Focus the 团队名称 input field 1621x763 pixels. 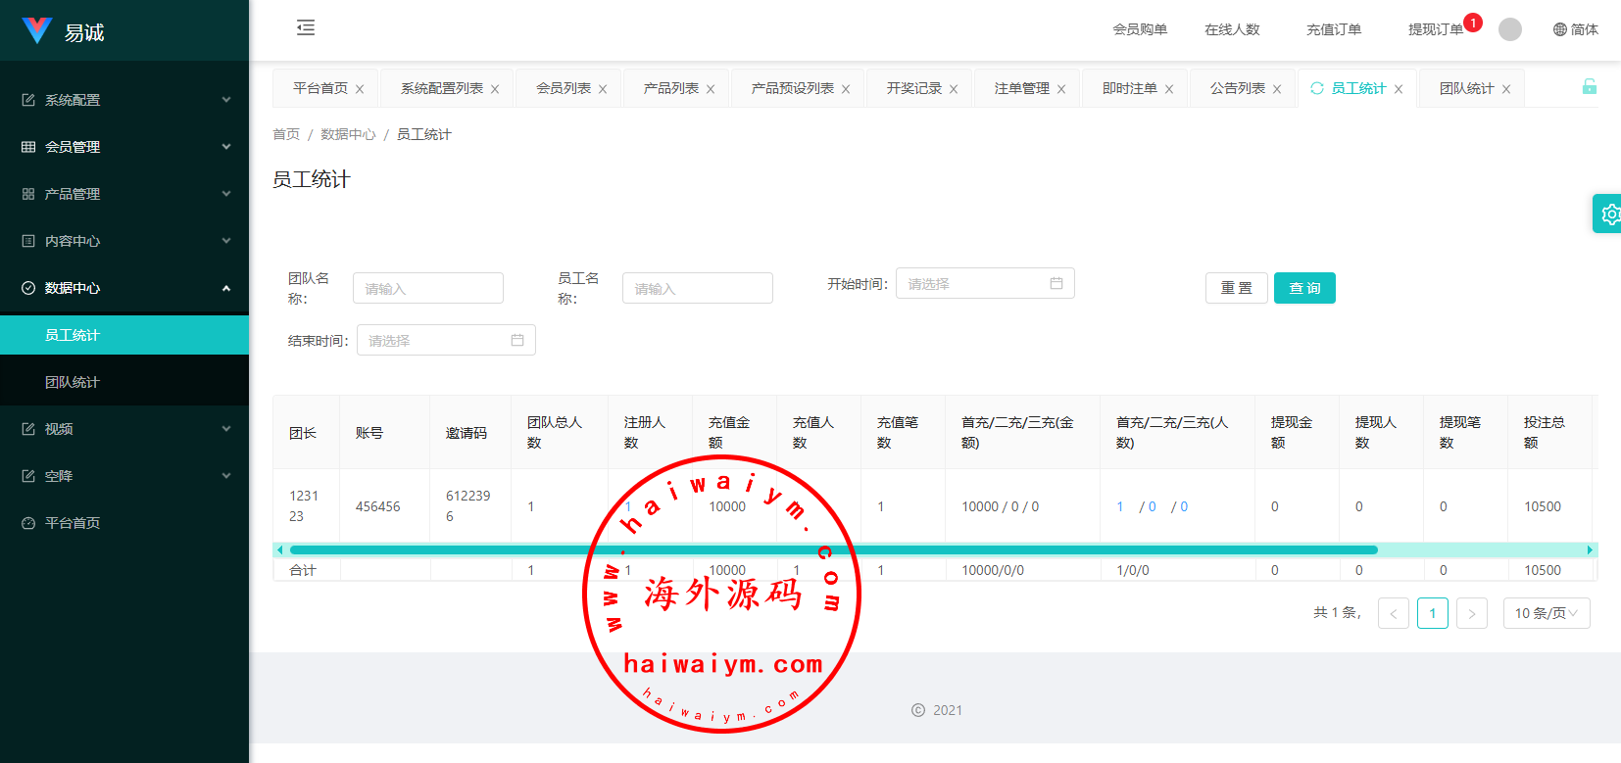(428, 288)
